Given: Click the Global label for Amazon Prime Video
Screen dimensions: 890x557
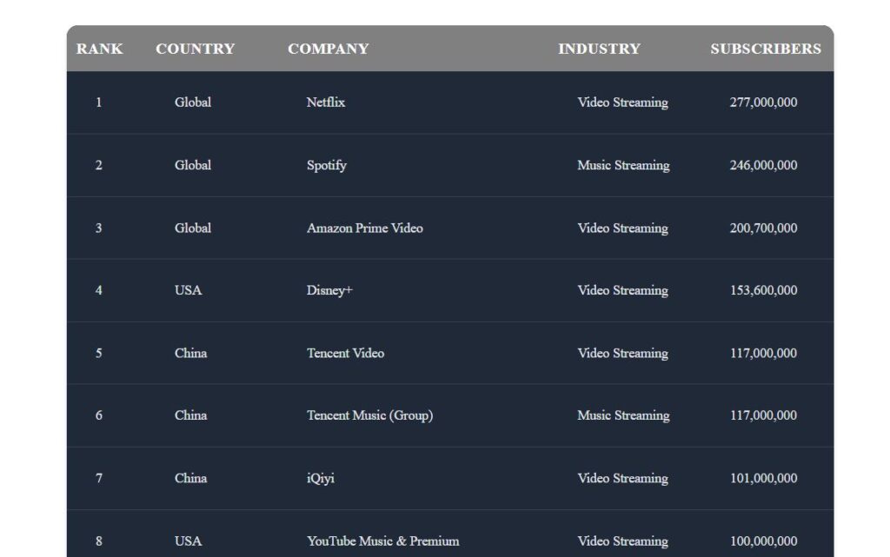Looking at the screenshot, I should tap(192, 228).
